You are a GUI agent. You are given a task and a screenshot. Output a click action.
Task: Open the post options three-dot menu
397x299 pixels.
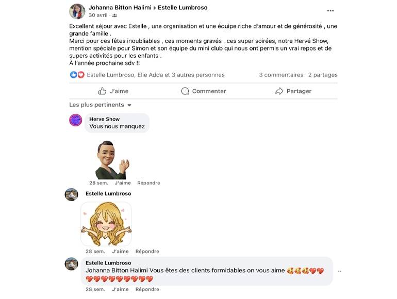(330, 11)
